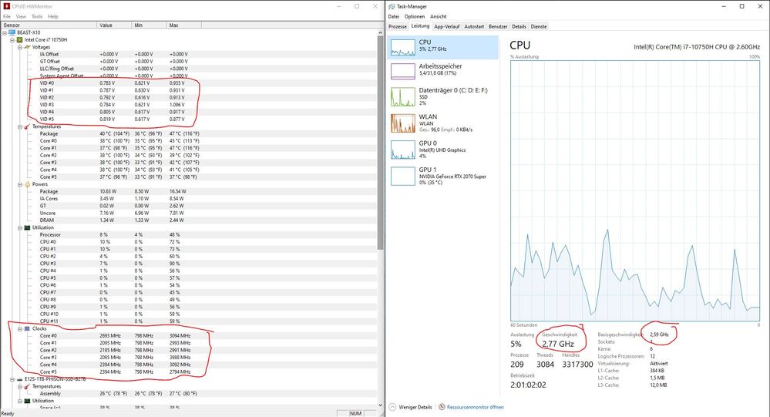Select the GPU 1 NVIDIA GeForce thumbnail

pos(402,176)
